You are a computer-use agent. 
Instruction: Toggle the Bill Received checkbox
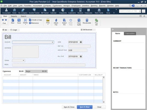coord(82,30)
